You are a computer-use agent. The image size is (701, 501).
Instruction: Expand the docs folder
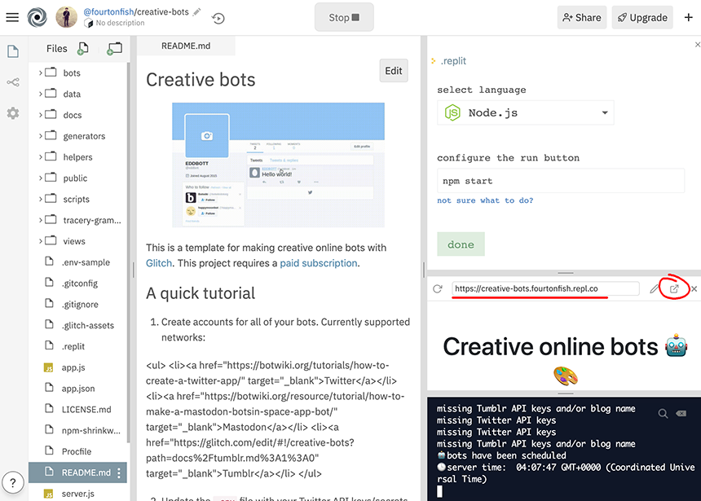(40, 115)
